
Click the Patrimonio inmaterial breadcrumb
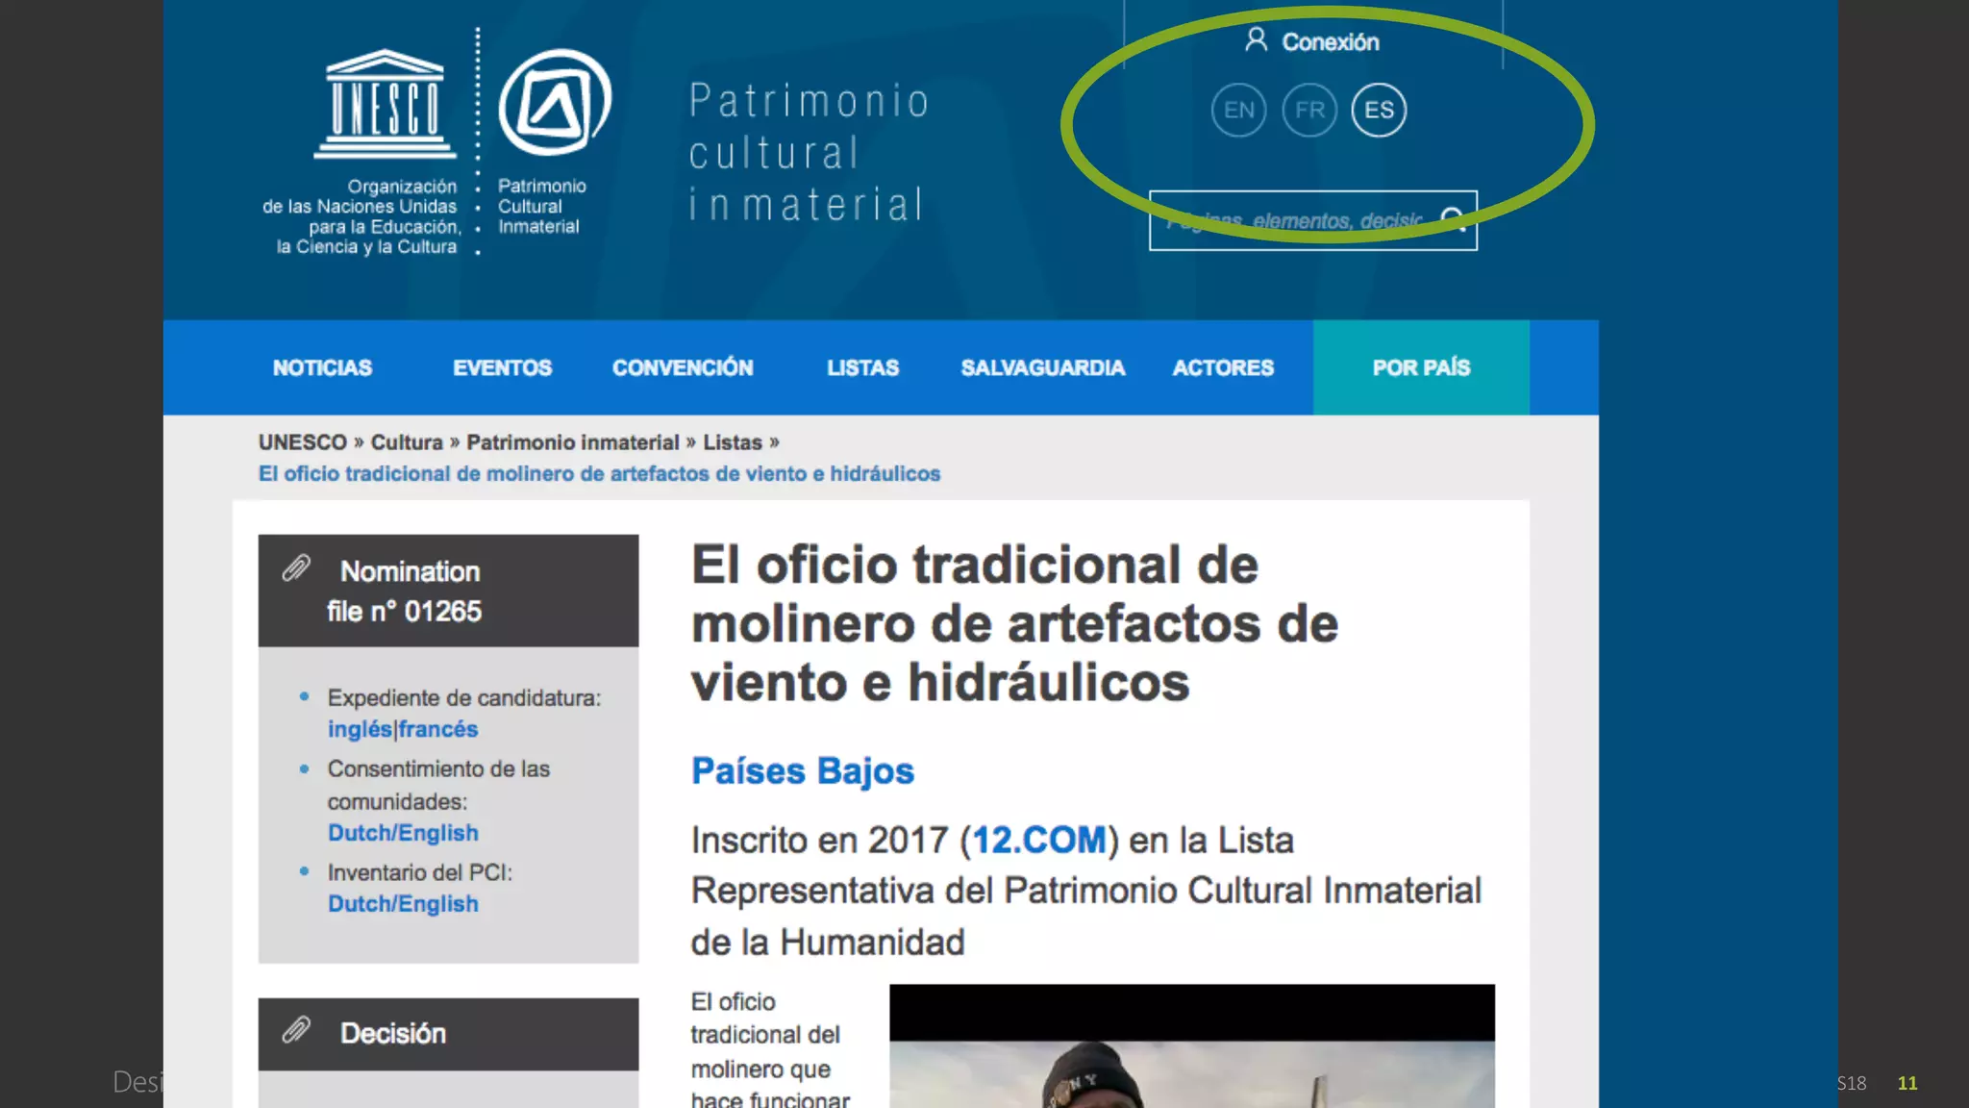coord(572,442)
